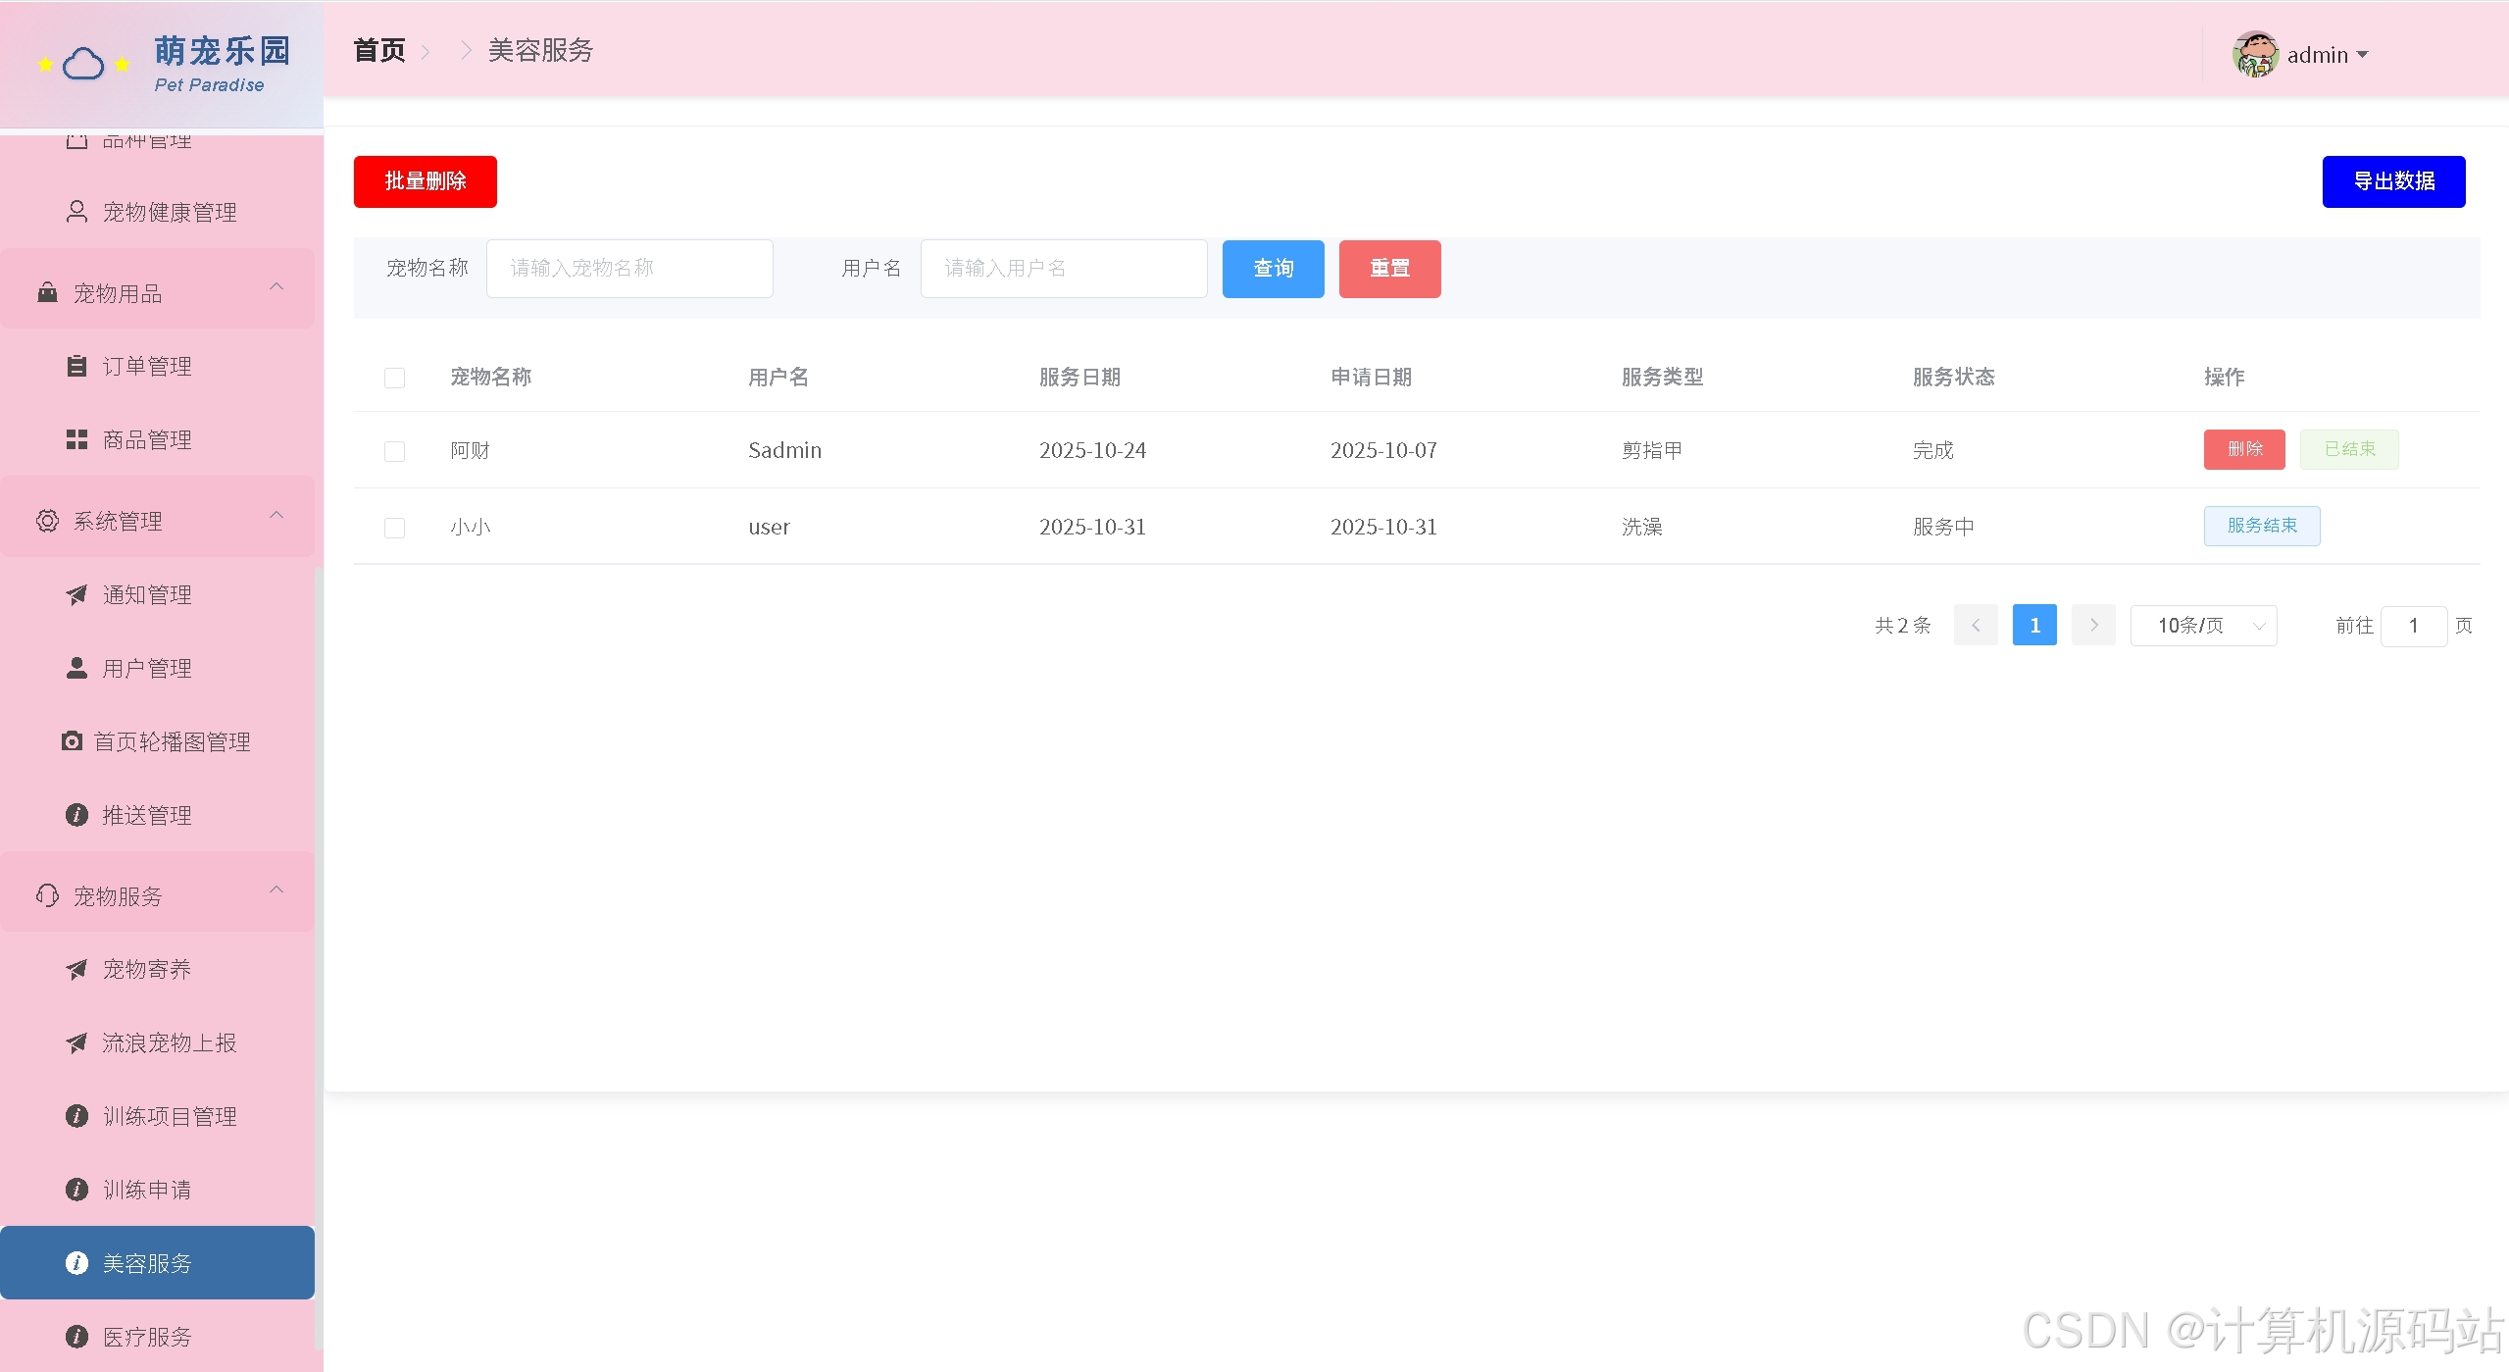The width and height of the screenshot is (2509, 1372).
Task: Open 宠物健康管理 menu item
Action: pyautogui.click(x=157, y=212)
